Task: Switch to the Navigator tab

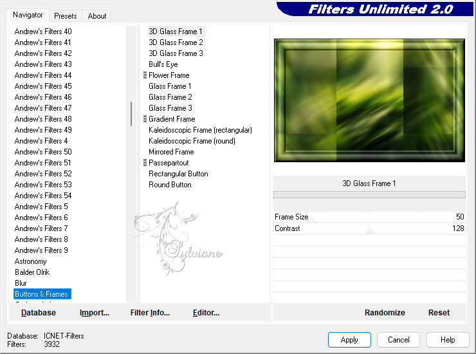Action: [28, 15]
